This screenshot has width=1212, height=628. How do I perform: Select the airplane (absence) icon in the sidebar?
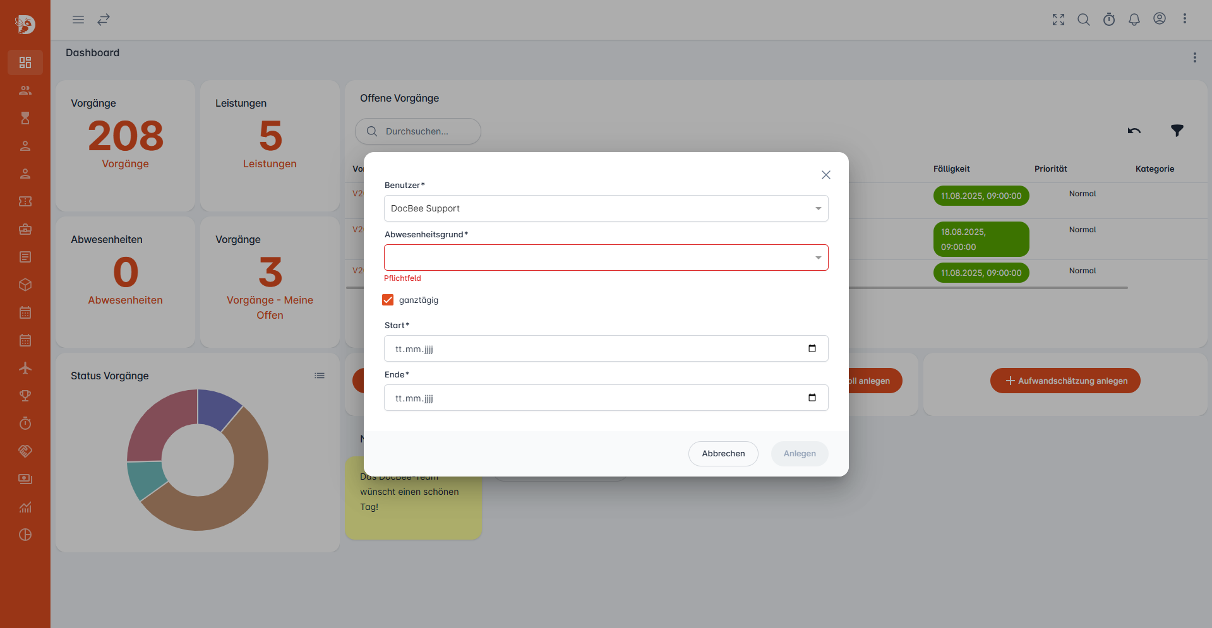click(25, 368)
